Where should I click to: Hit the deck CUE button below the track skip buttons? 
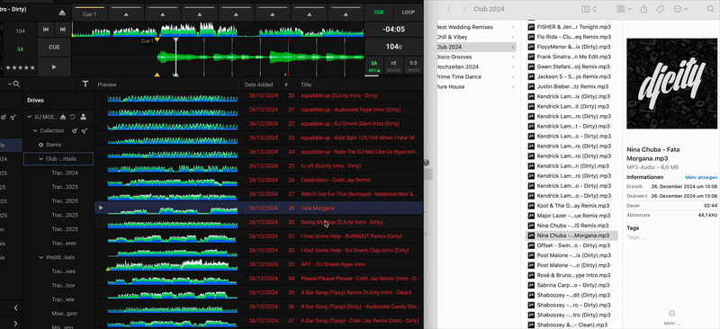(x=54, y=48)
